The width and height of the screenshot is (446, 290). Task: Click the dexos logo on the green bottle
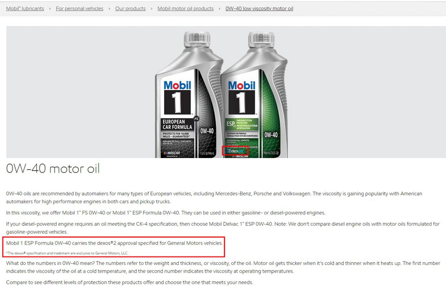click(235, 151)
